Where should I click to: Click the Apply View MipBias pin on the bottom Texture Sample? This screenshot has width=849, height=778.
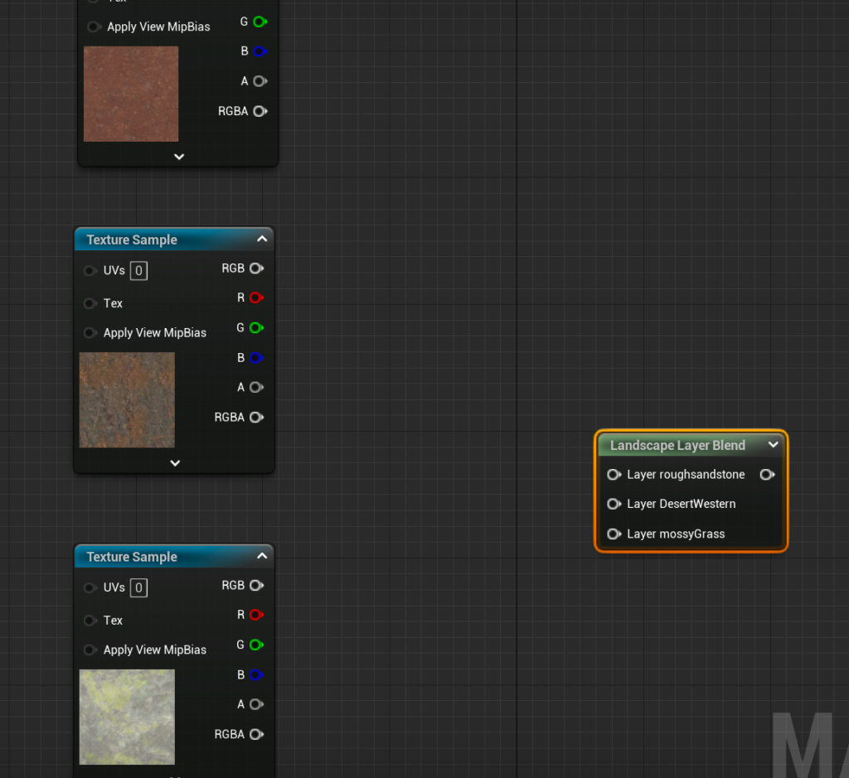[x=90, y=650]
